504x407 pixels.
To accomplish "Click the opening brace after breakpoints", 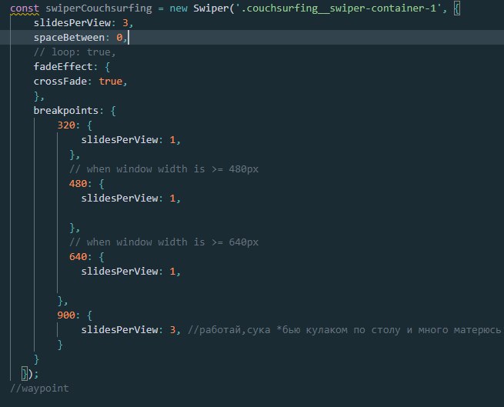I will (113, 111).
